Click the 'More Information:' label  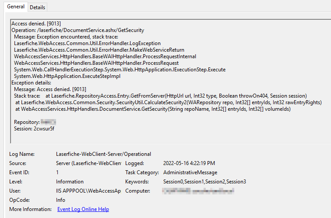[x=30, y=209]
